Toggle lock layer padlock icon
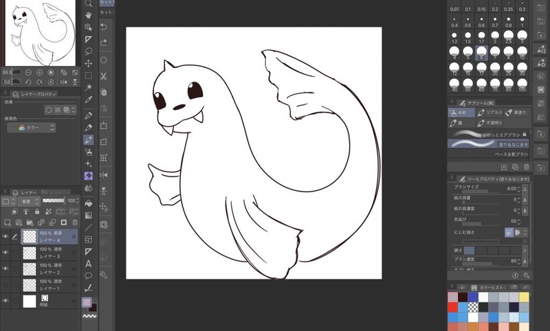The image size is (550, 331). coord(37,212)
